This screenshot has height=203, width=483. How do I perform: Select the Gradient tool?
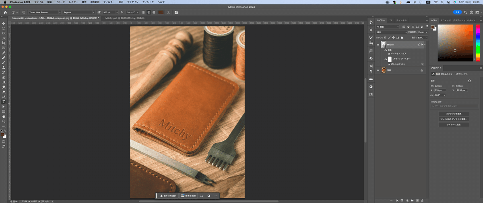click(4, 82)
